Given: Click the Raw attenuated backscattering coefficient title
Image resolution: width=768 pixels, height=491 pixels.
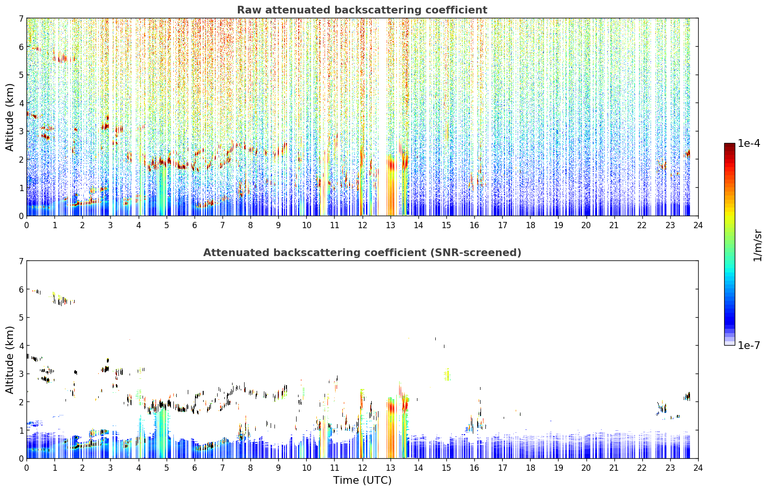Looking at the screenshot, I should 362,10.
